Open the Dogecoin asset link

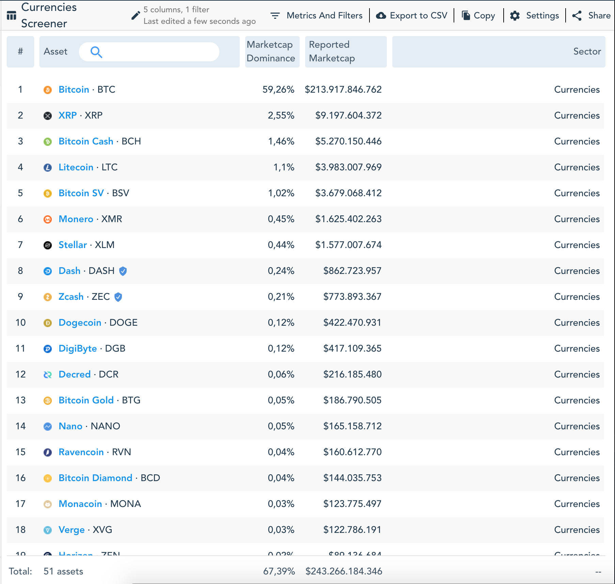tap(80, 323)
